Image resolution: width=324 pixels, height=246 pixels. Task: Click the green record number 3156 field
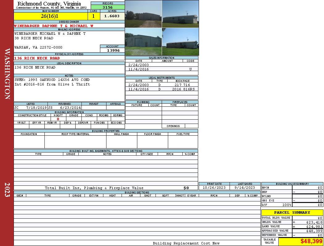click(108, 7)
